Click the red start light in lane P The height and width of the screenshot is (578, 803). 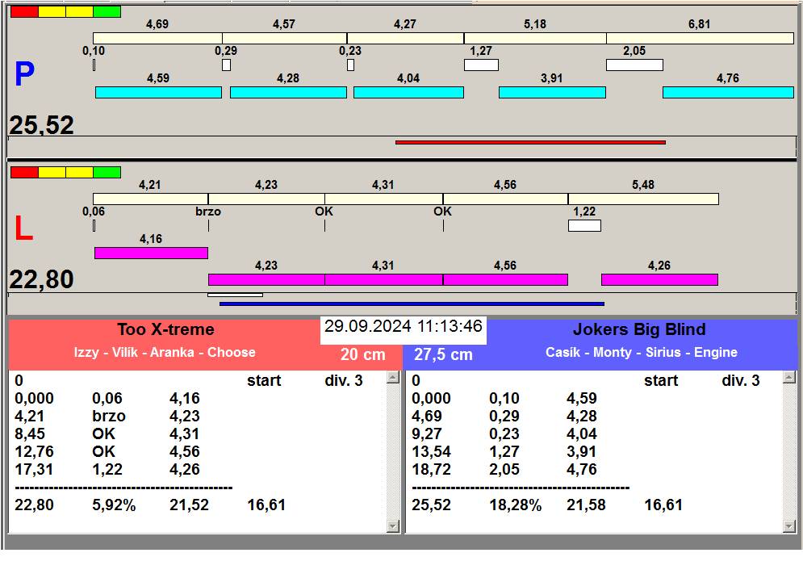coord(24,12)
